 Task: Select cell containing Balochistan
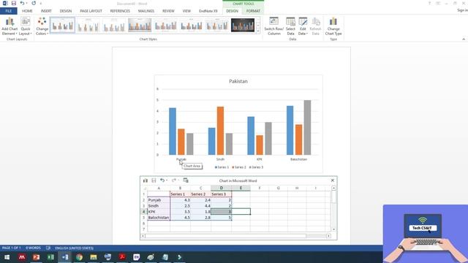click(159, 218)
